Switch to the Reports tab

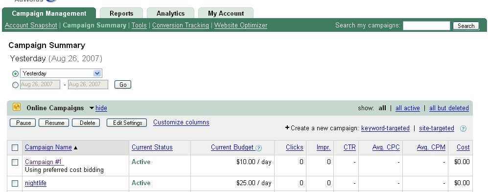(x=121, y=13)
